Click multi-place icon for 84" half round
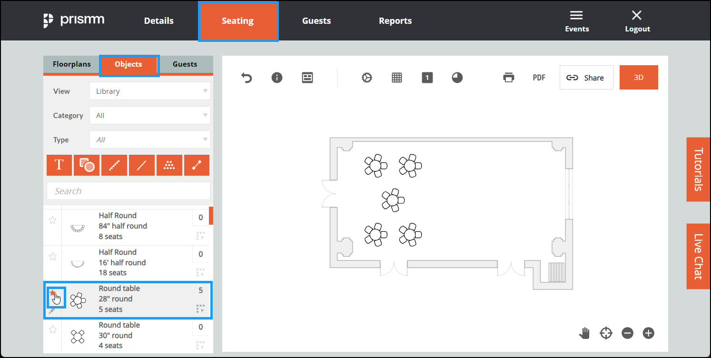Image resolution: width=711 pixels, height=358 pixels. [200, 236]
